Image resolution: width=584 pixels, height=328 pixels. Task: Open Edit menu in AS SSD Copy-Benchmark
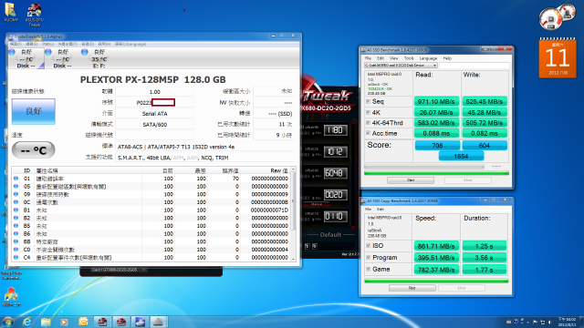(381, 210)
